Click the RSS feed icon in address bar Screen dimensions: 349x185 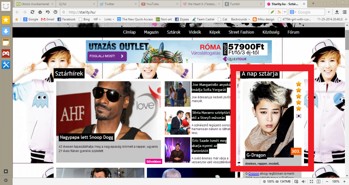pos(279,12)
